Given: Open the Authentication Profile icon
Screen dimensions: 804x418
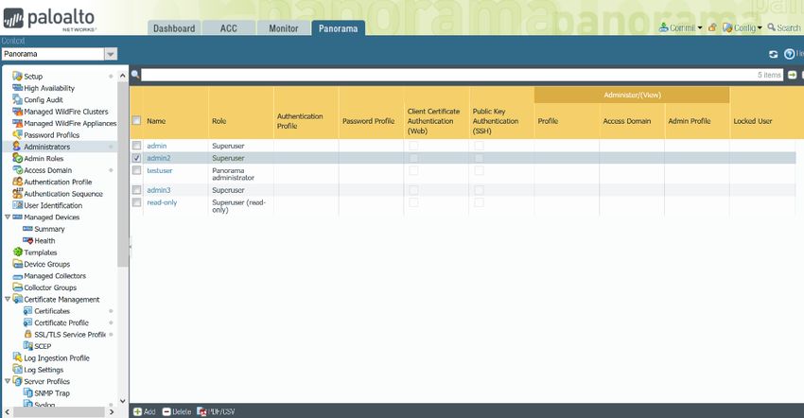Looking at the screenshot, I should point(17,182).
